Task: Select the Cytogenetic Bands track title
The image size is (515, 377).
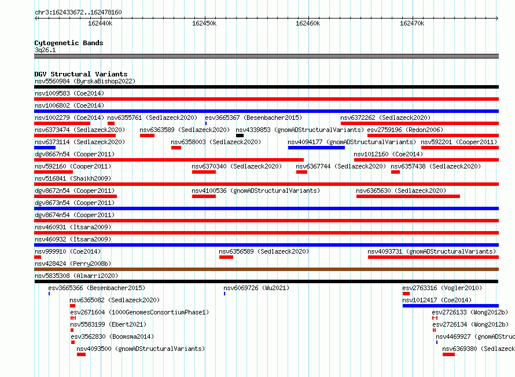Action: 69,43
